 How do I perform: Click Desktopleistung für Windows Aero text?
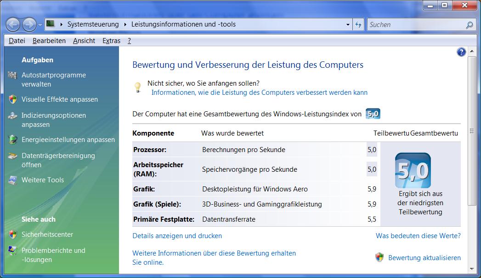(x=255, y=189)
